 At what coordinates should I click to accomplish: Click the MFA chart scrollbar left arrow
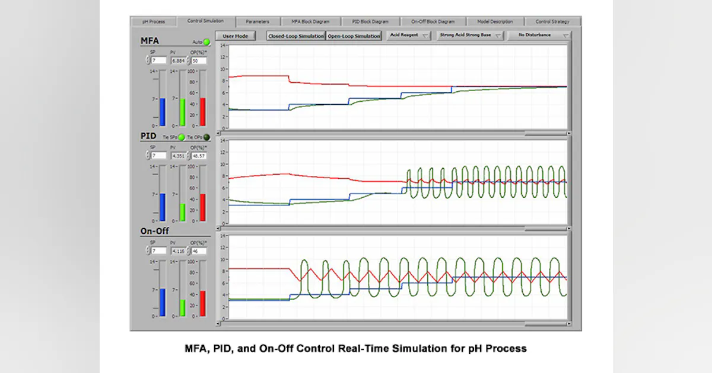218,133
